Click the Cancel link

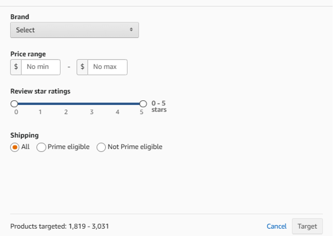pos(277,226)
